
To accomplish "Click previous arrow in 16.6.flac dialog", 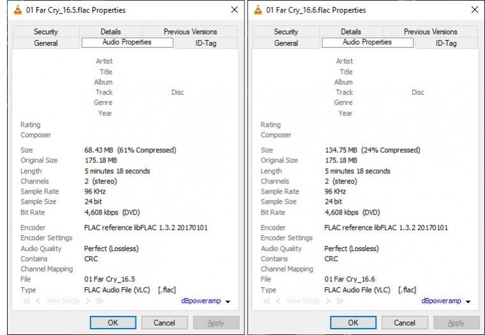I will (278, 301).
